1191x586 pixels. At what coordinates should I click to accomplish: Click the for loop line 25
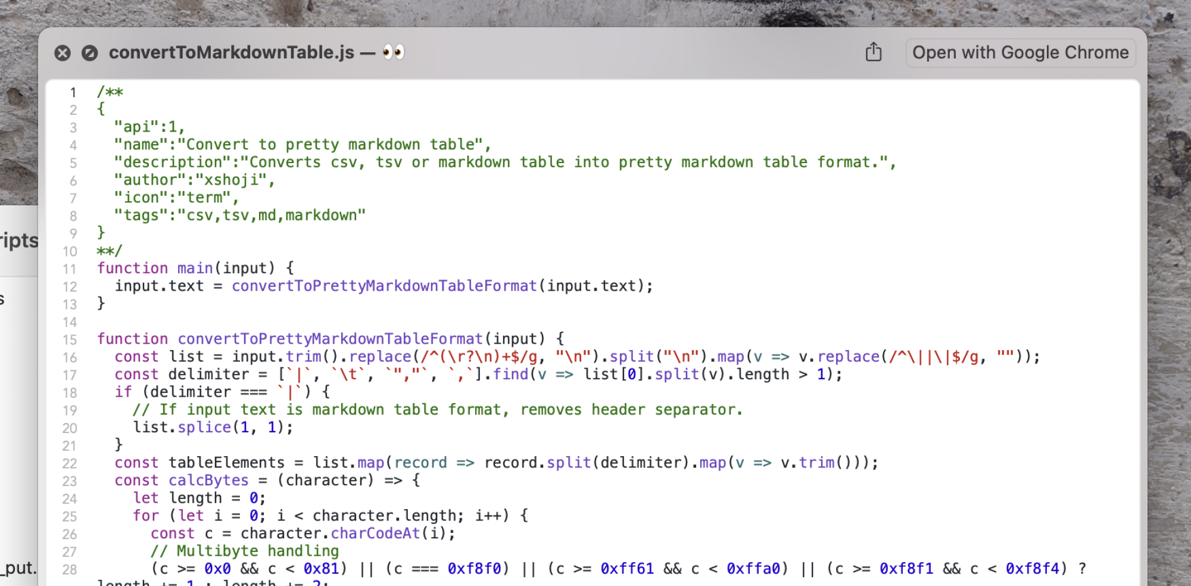331,516
